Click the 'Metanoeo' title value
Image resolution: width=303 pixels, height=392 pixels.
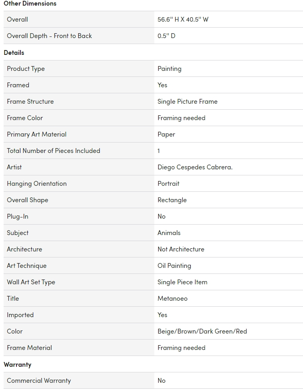pyautogui.click(x=172, y=298)
